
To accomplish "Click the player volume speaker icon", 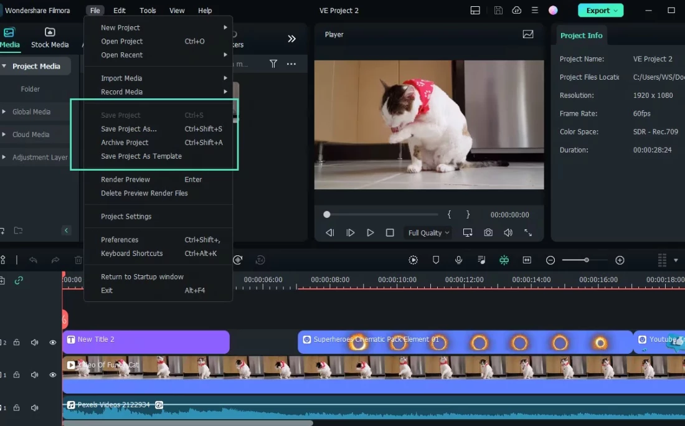I will [508, 232].
